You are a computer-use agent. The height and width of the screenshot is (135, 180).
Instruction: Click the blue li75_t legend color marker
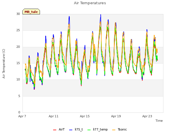(x=71, y=130)
